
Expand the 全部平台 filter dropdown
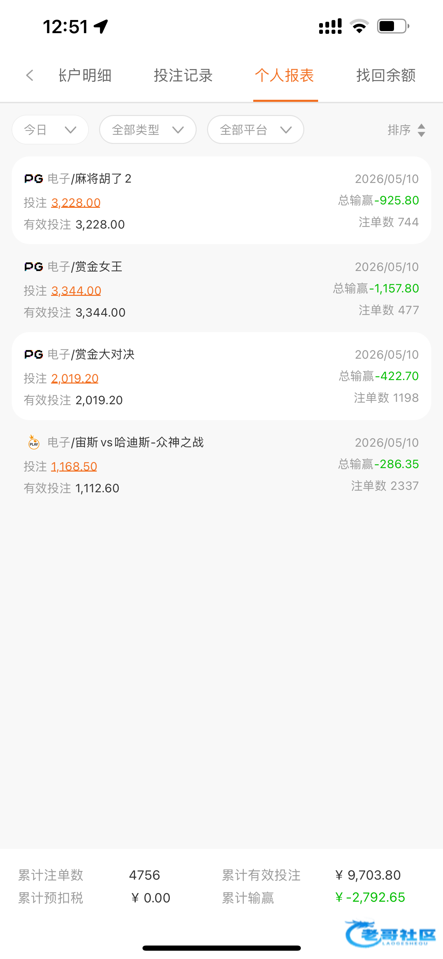[256, 129]
